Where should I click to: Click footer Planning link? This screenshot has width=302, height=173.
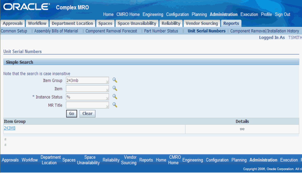[239, 160]
